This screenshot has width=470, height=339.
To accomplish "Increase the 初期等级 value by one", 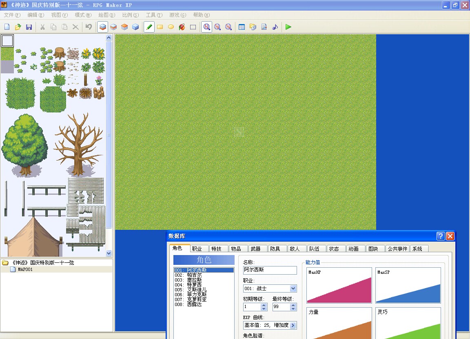I will pyautogui.click(x=264, y=305).
